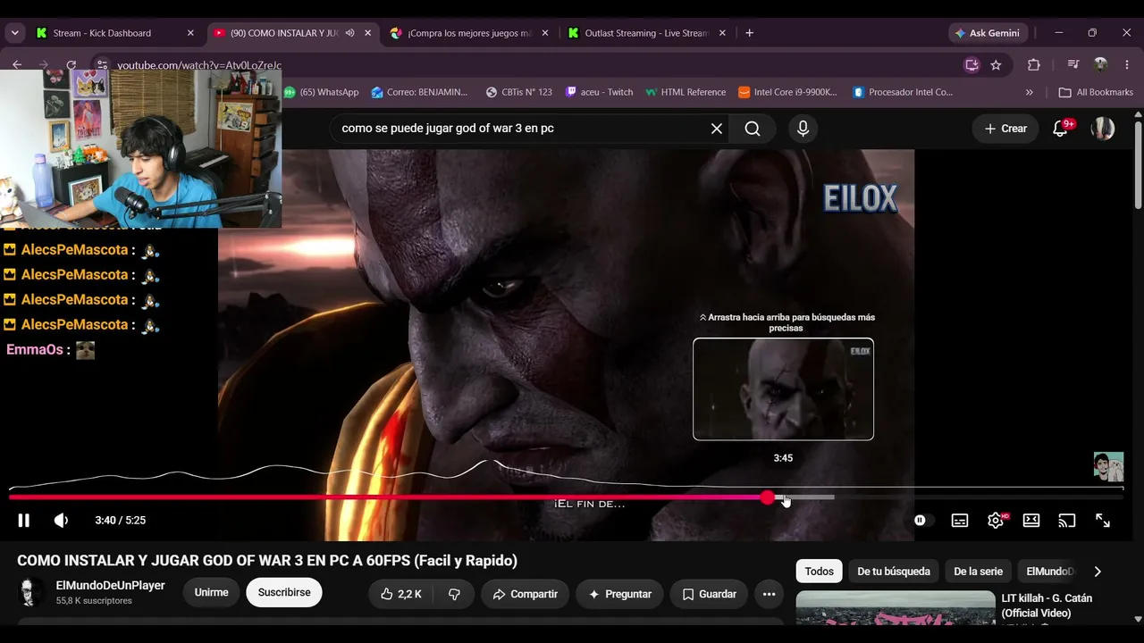Open the aceu - Twitch bookmark

click(x=599, y=92)
